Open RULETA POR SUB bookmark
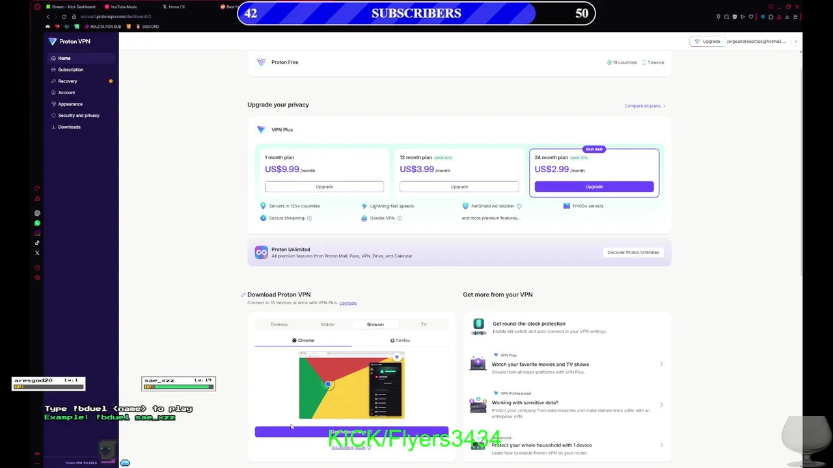This screenshot has height=468, width=833. 102,27
